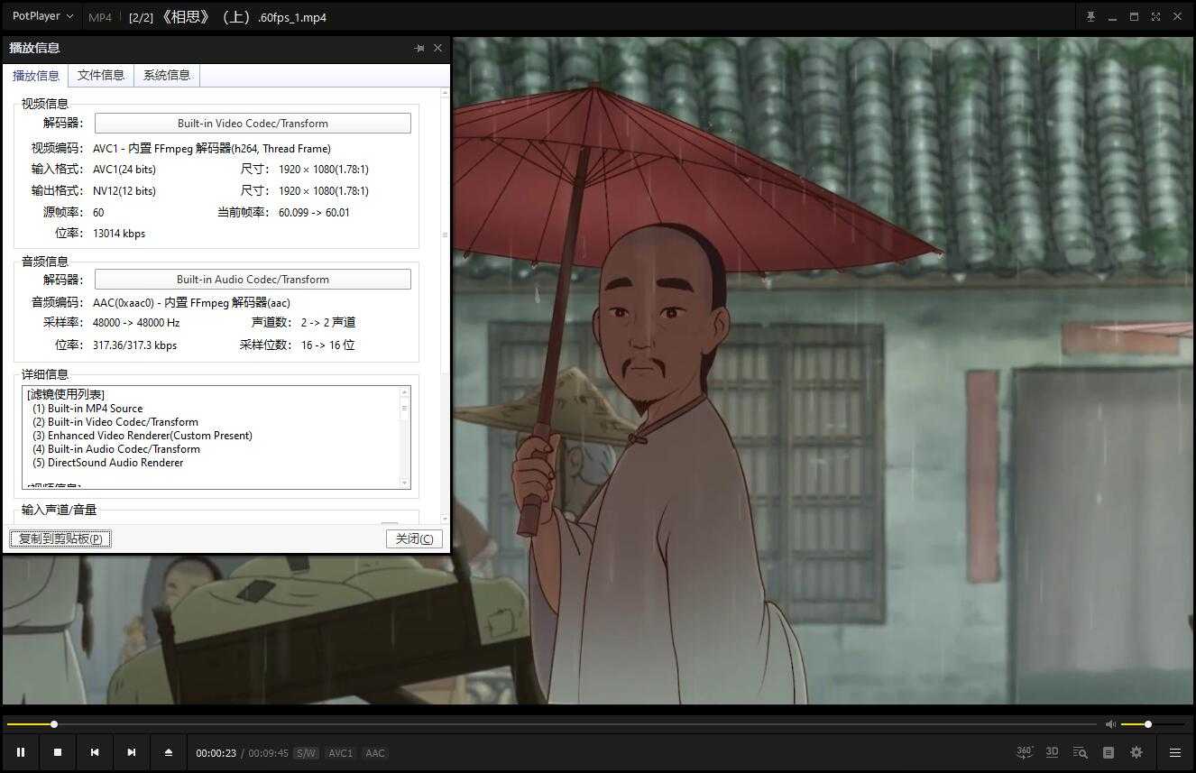Click the 2 -> 2 声道 channel value
This screenshot has height=773, width=1196.
point(328,323)
